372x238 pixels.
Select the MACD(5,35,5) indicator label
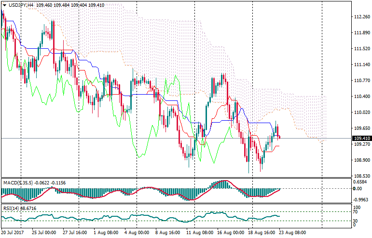pyautogui.click(x=20, y=182)
